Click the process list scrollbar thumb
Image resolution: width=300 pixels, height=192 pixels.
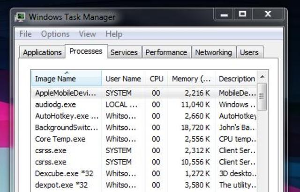tap(262, 97)
